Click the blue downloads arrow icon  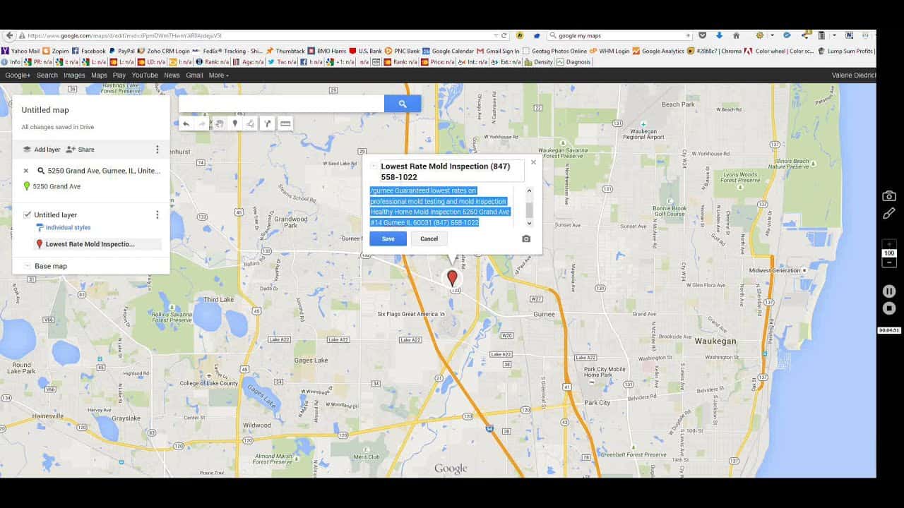pyautogui.click(x=719, y=35)
